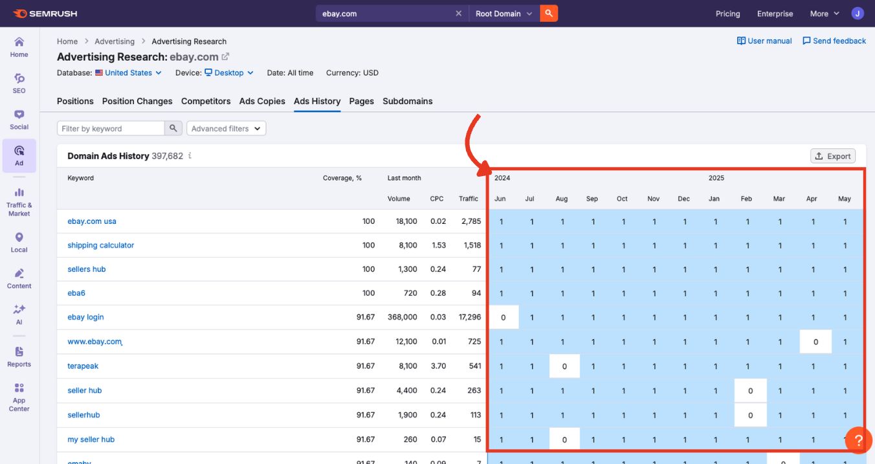Open the Content sidebar section
This screenshot has height=464, width=875.
coord(19,278)
